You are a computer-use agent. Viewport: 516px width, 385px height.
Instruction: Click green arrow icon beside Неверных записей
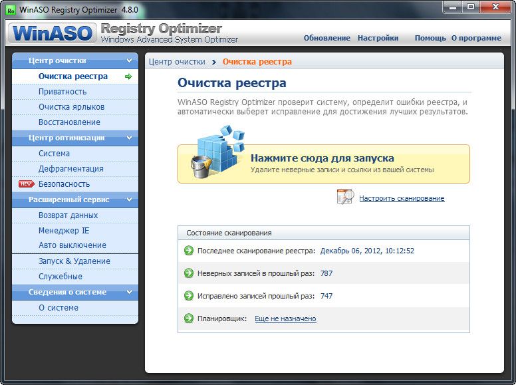[189, 273]
